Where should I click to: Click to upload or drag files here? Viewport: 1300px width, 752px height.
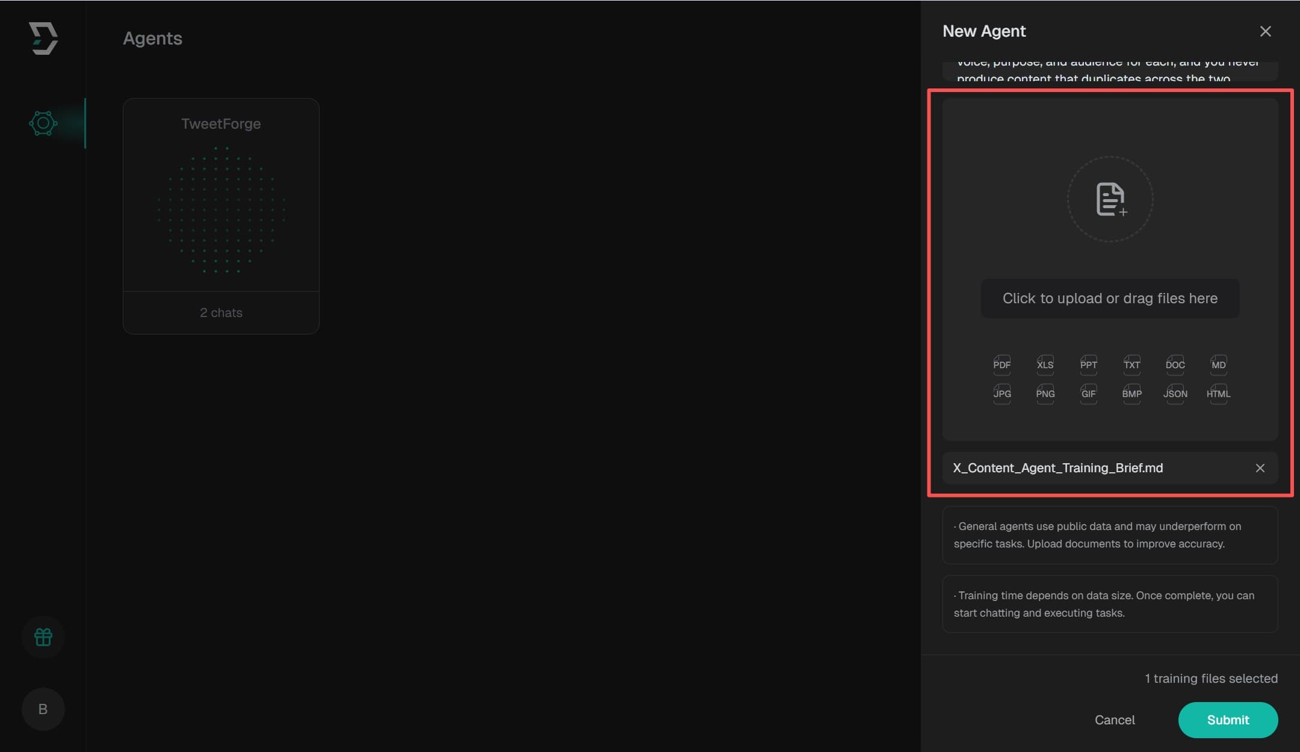[x=1109, y=298]
